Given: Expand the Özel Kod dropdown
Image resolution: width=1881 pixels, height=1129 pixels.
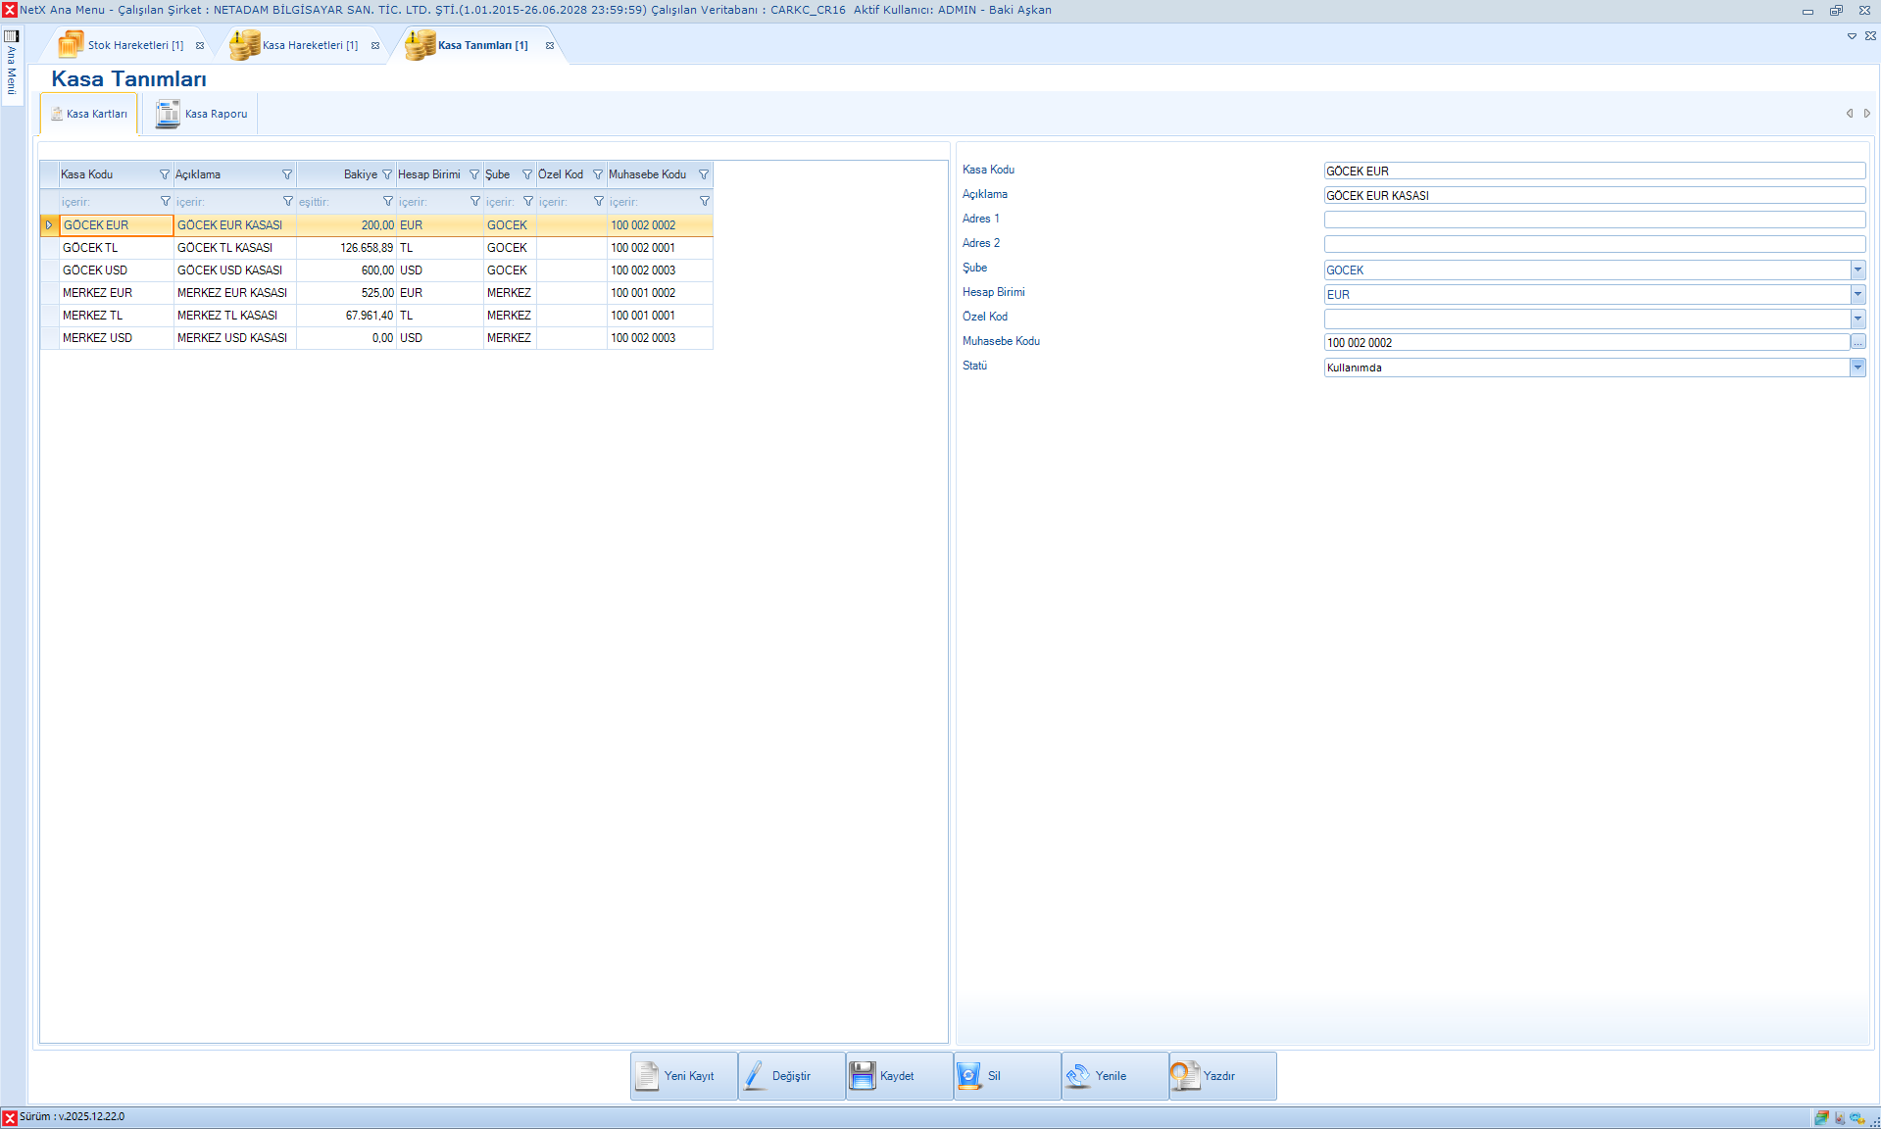Looking at the screenshot, I should (1856, 319).
